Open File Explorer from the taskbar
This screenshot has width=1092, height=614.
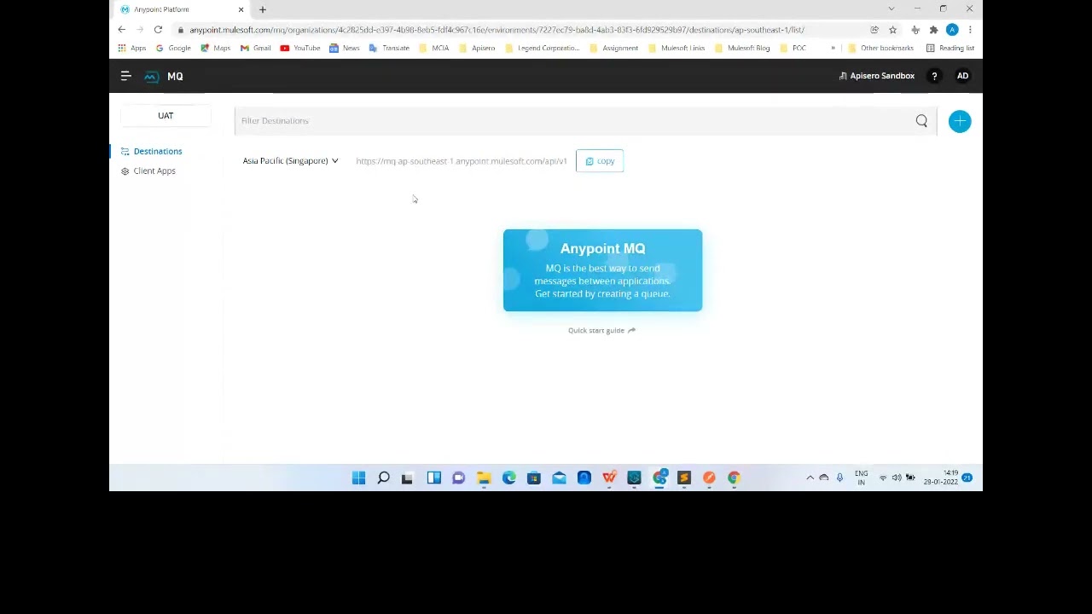click(484, 478)
